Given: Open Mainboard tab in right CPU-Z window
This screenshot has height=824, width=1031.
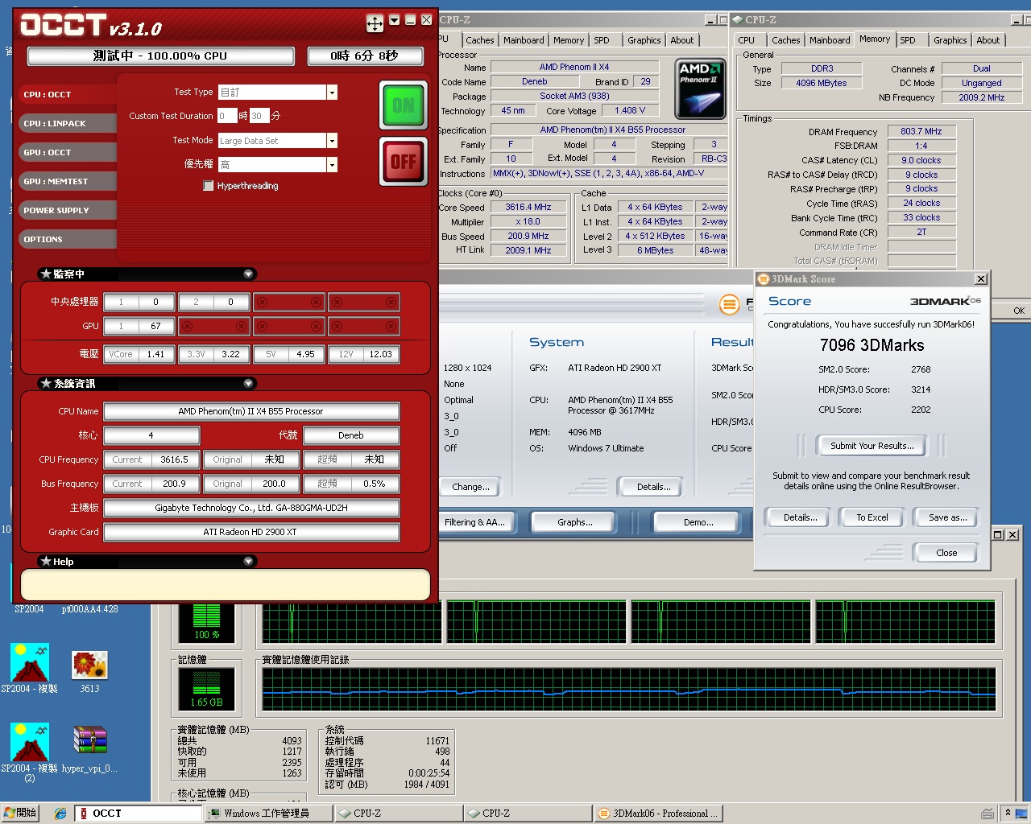Looking at the screenshot, I should click(830, 40).
